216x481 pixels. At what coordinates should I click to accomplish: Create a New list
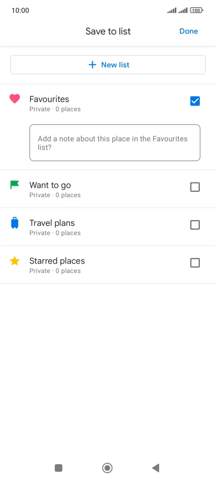click(108, 65)
